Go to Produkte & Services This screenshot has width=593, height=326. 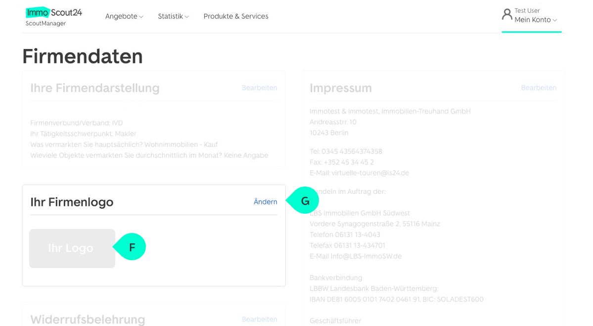pyautogui.click(x=236, y=16)
